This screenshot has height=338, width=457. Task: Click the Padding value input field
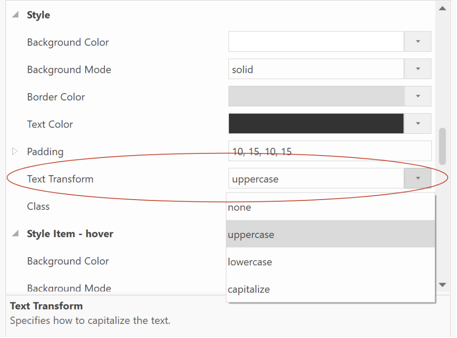coord(330,151)
